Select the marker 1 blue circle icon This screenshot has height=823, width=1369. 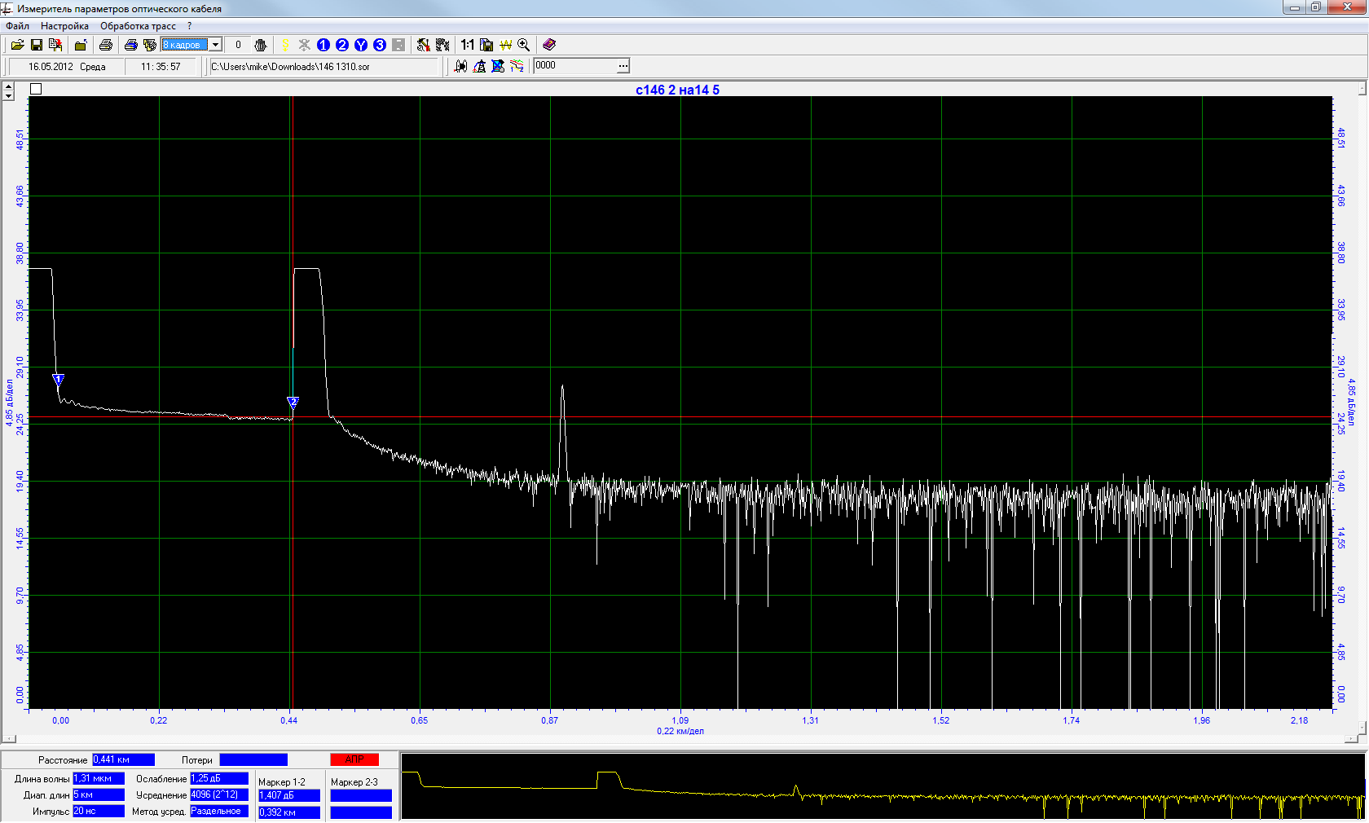324,45
